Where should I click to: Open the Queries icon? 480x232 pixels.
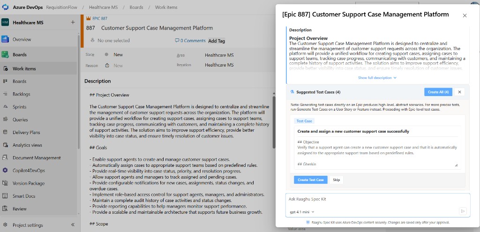pyautogui.click(x=5, y=120)
